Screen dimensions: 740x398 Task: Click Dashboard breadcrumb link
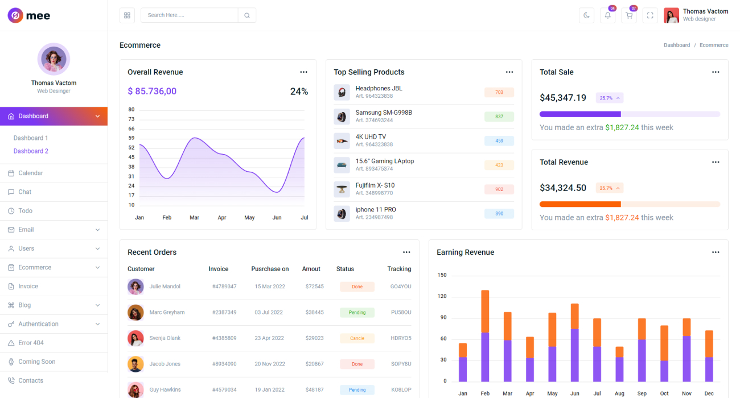677,45
